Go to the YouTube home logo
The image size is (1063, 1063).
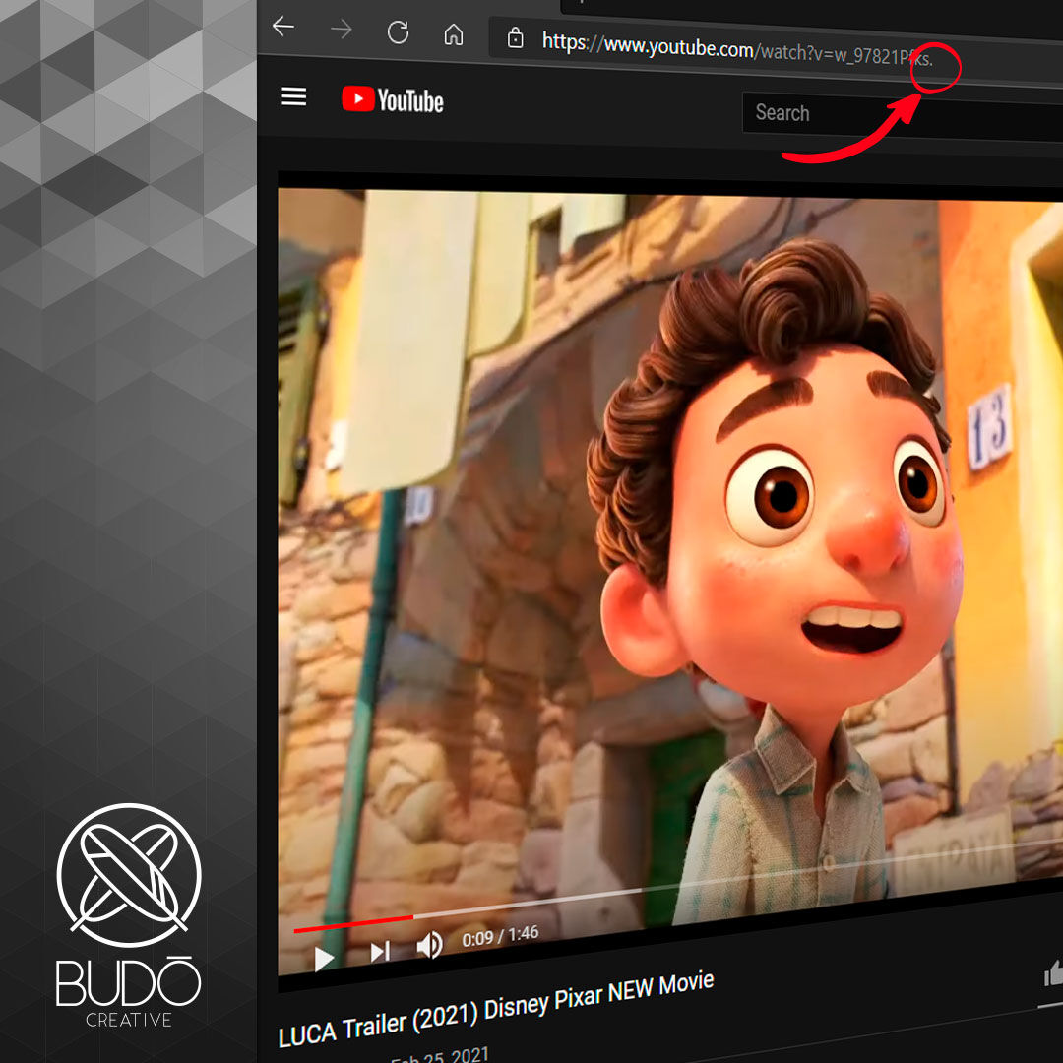[x=393, y=100]
